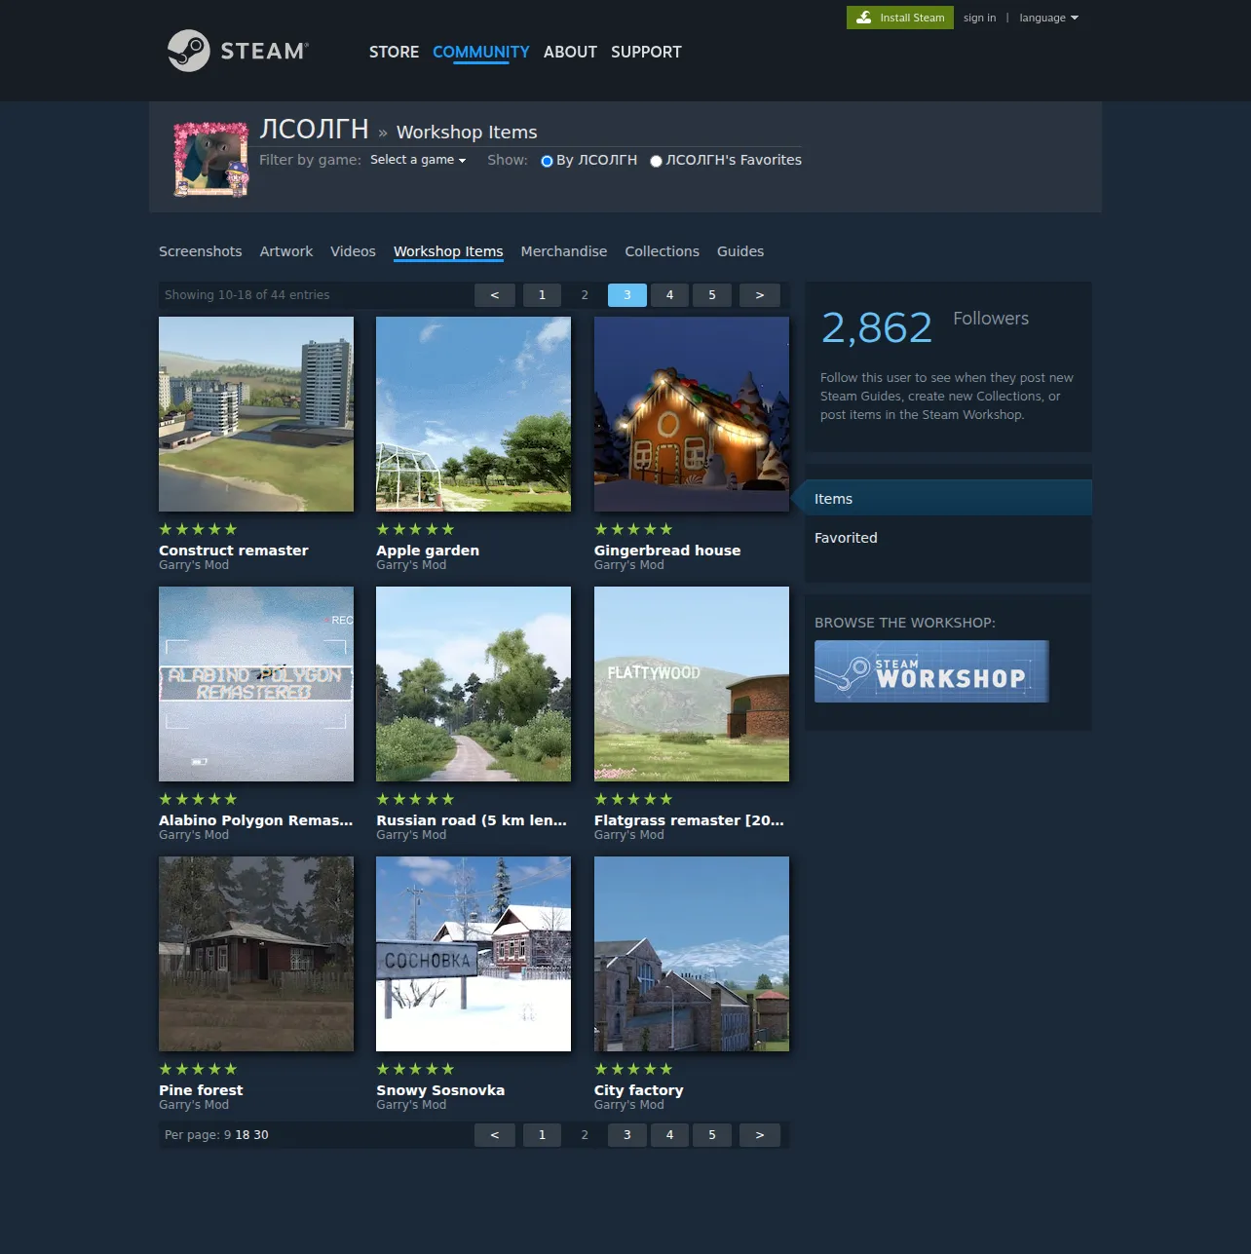1251x1254 pixels.
Task: Select current page 3 in top pagination
Action: (627, 295)
